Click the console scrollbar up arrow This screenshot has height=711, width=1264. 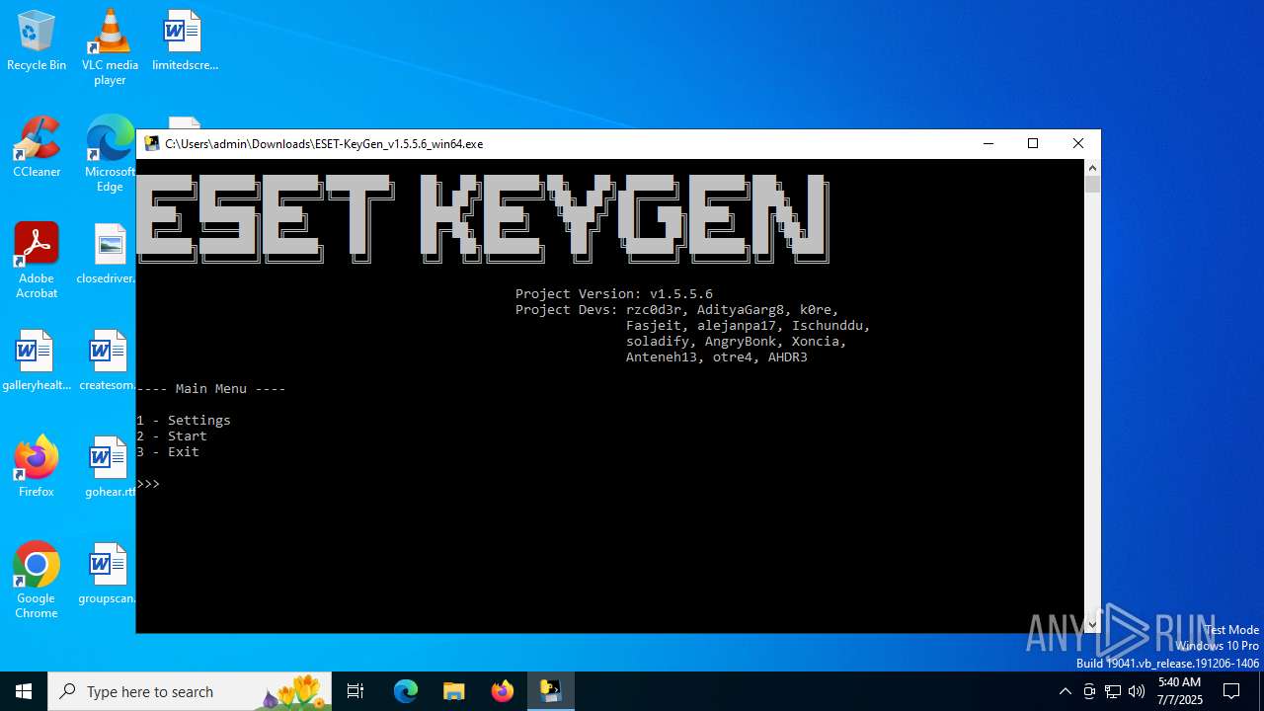click(x=1092, y=168)
